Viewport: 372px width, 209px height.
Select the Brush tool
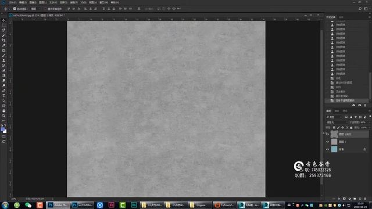coord(3,56)
